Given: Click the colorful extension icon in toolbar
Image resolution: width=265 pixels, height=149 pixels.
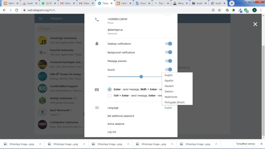Looking at the screenshot, I should [x=234, y=10].
